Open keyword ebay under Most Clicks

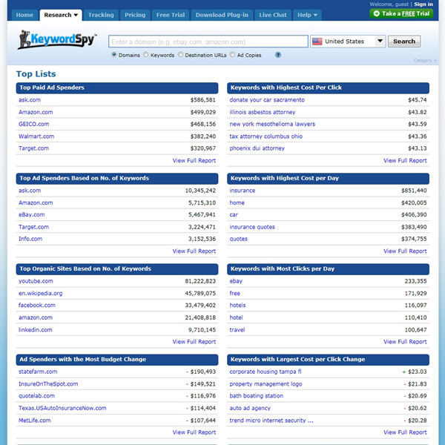click(236, 281)
